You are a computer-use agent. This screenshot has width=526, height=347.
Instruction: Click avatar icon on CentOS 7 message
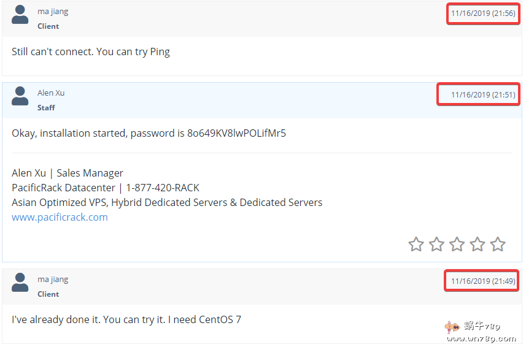click(20, 283)
